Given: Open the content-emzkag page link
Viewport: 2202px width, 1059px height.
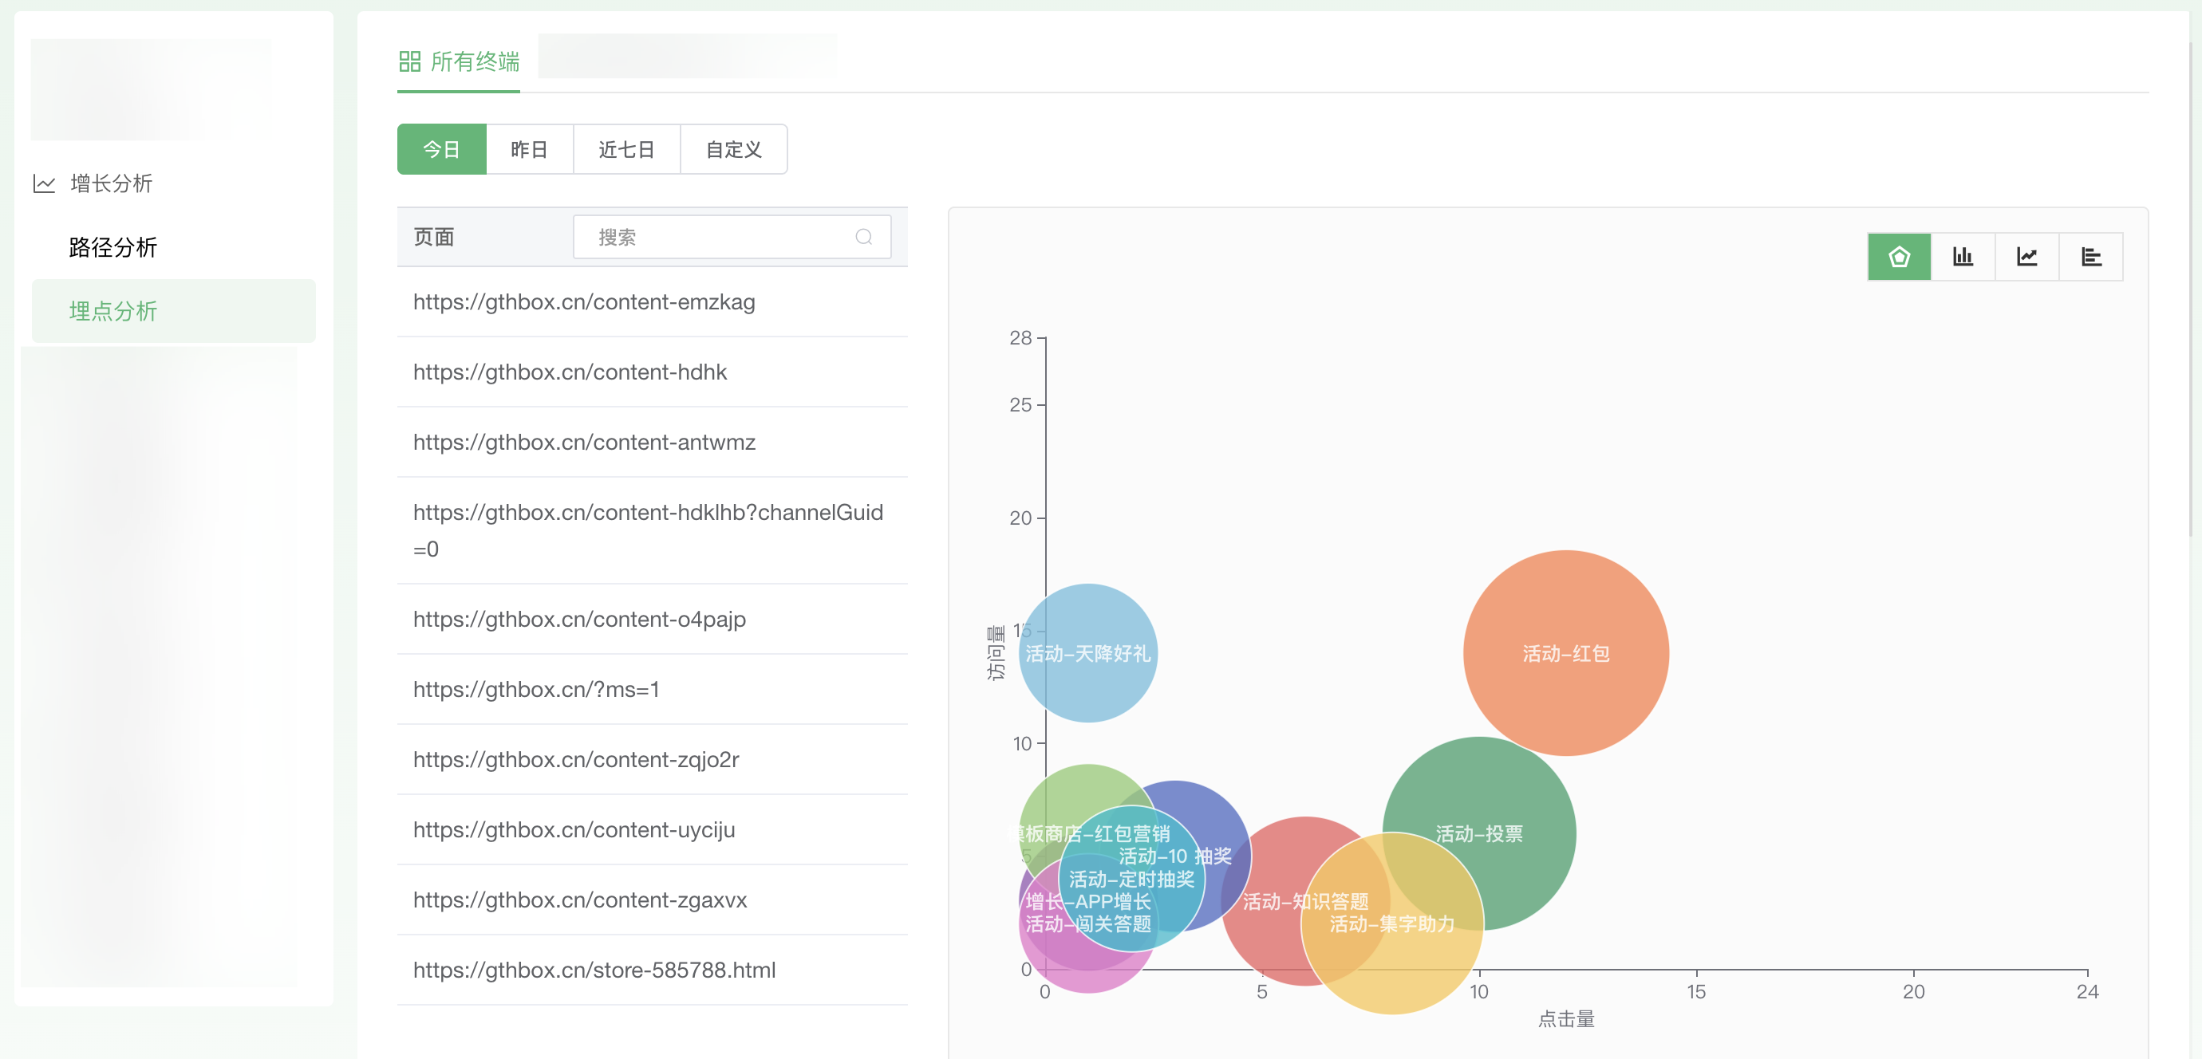Looking at the screenshot, I should 584,301.
